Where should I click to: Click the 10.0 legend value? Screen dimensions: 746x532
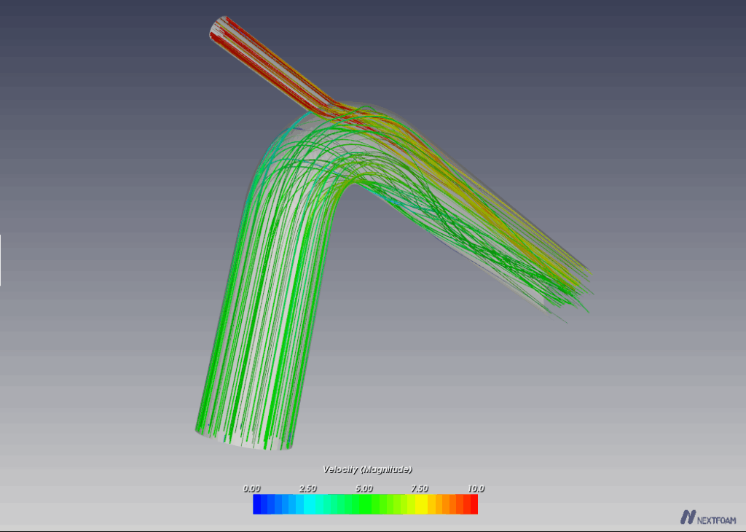point(476,489)
